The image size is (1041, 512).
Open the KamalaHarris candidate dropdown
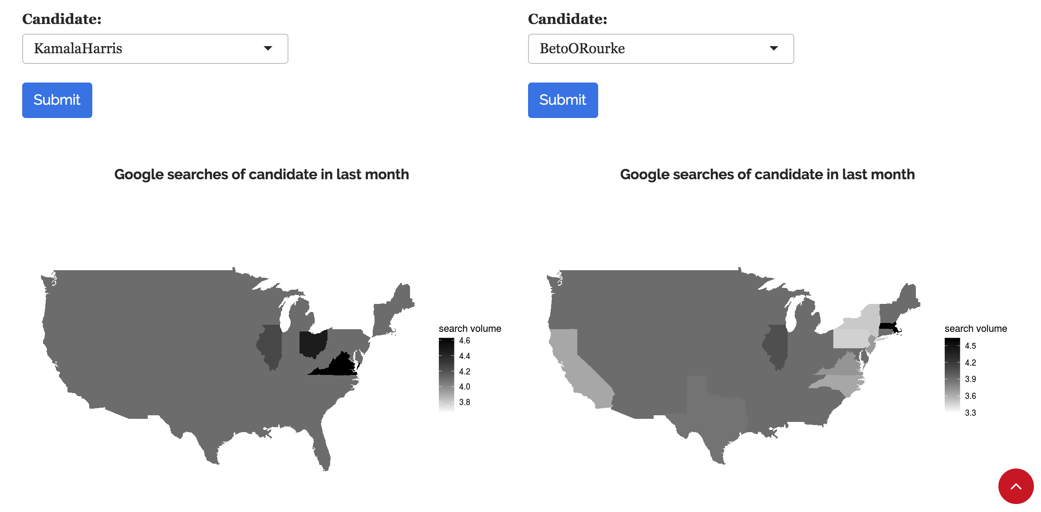click(155, 49)
